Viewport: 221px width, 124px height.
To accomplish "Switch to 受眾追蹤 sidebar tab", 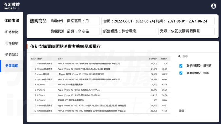I will (x=12, y=66).
